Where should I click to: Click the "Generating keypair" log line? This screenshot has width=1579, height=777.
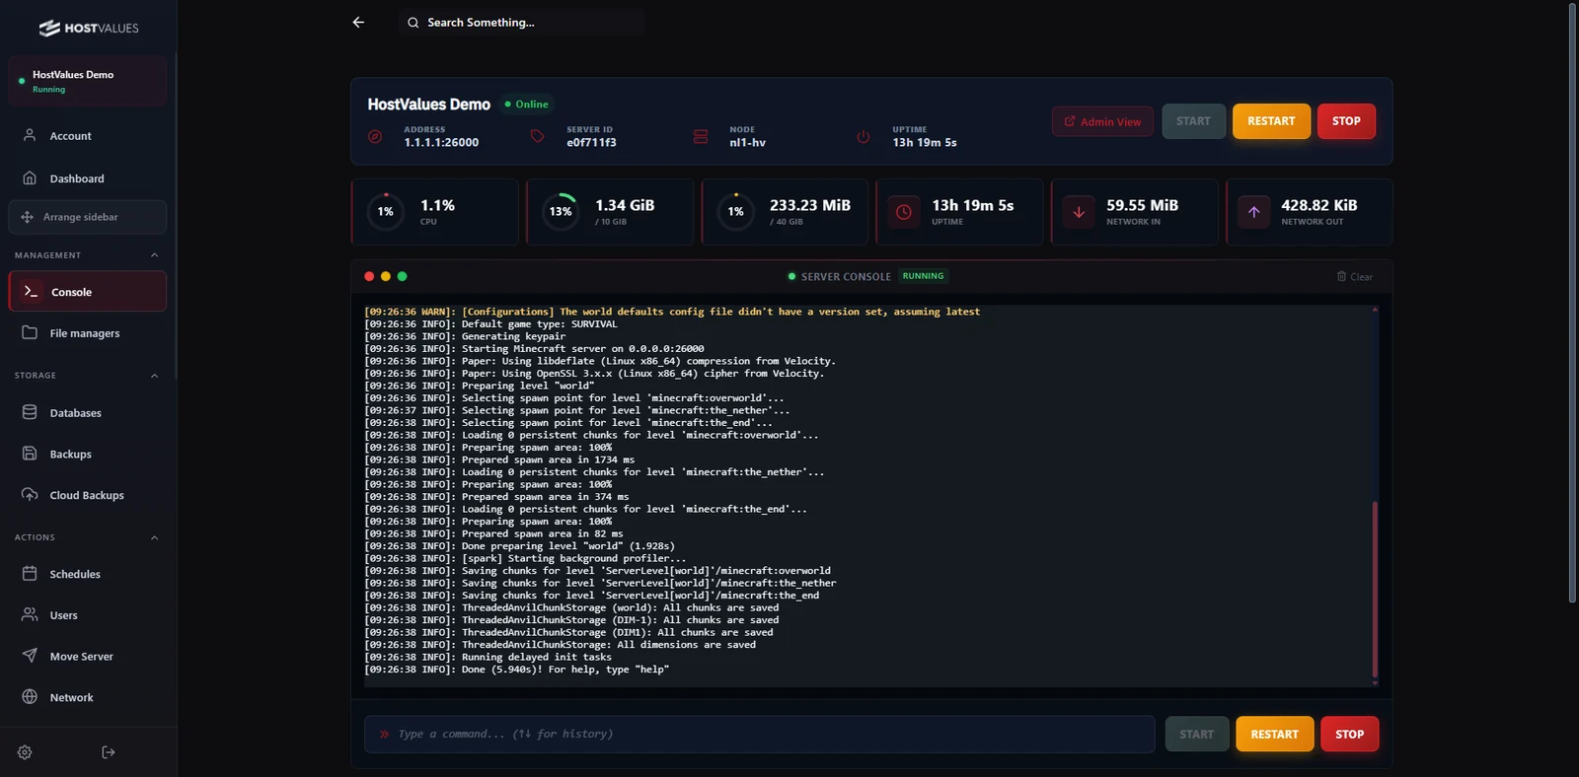(x=465, y=336)
